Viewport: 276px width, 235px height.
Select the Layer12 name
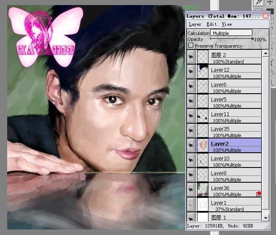pyautogui.click(x=220, y=70)
